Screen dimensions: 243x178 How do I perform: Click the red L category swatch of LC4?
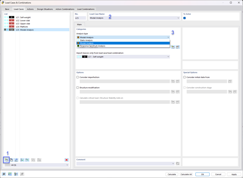coord(12,26)
